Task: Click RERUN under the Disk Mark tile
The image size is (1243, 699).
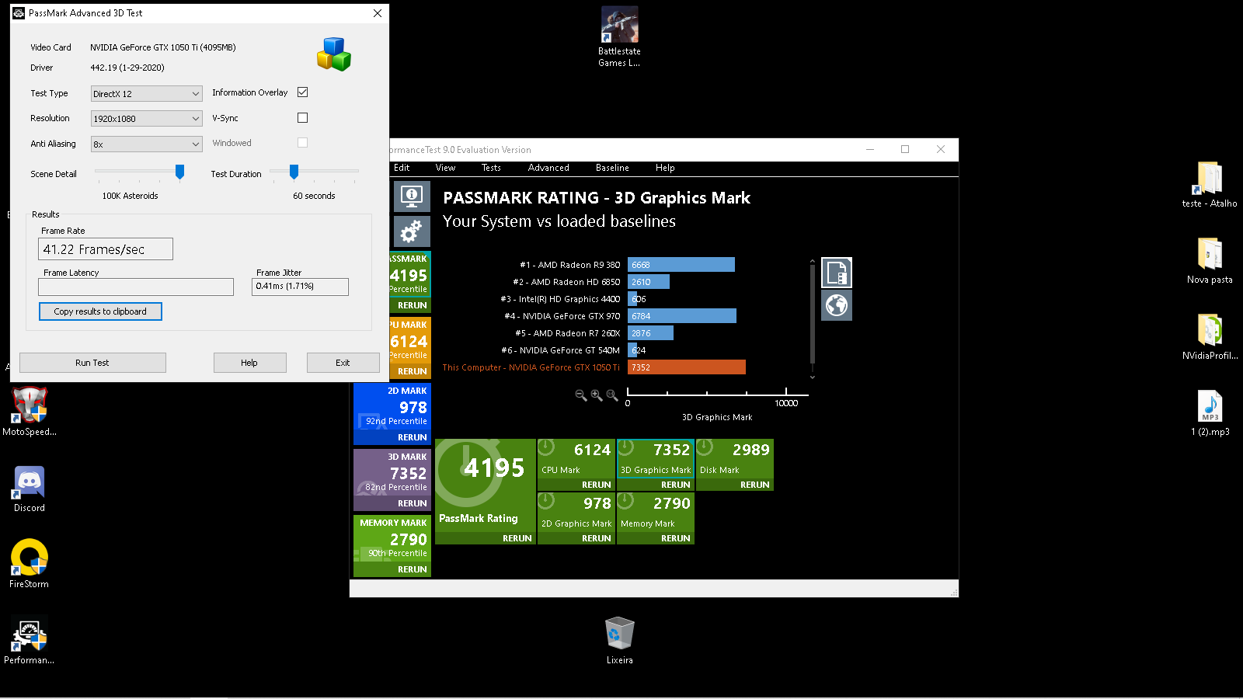Action: coord(754,485)
